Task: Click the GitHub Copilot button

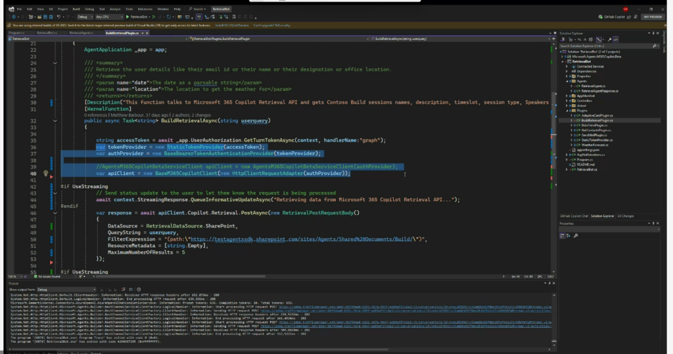Action: (x=612, y=16)
